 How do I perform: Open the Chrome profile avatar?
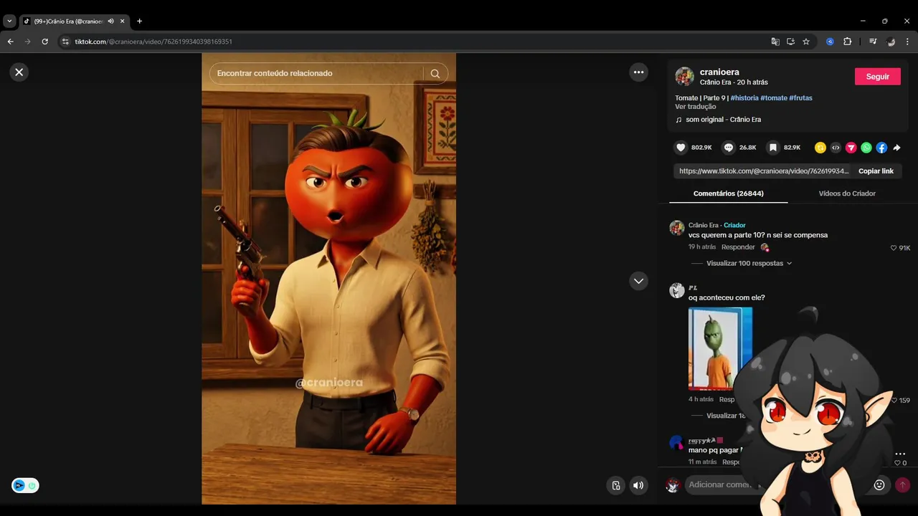tap(891, 42)
